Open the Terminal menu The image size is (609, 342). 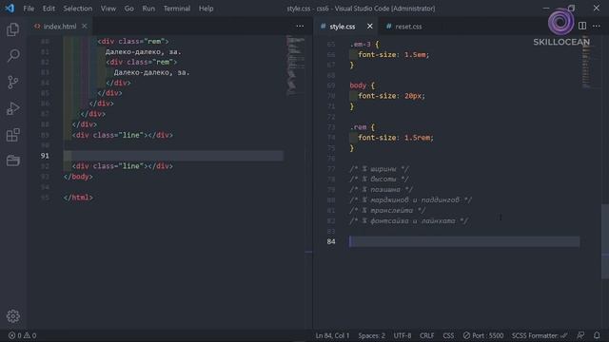177,9
